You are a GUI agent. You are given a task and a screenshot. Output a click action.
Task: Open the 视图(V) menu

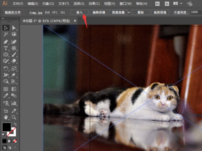click(x=109, y=4)
